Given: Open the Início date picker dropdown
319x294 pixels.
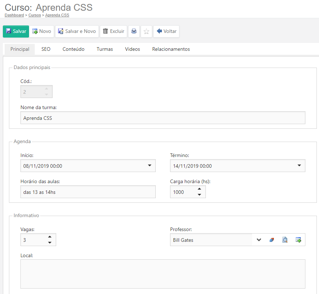Looking at the screenshot, I should tap(149, 166).
